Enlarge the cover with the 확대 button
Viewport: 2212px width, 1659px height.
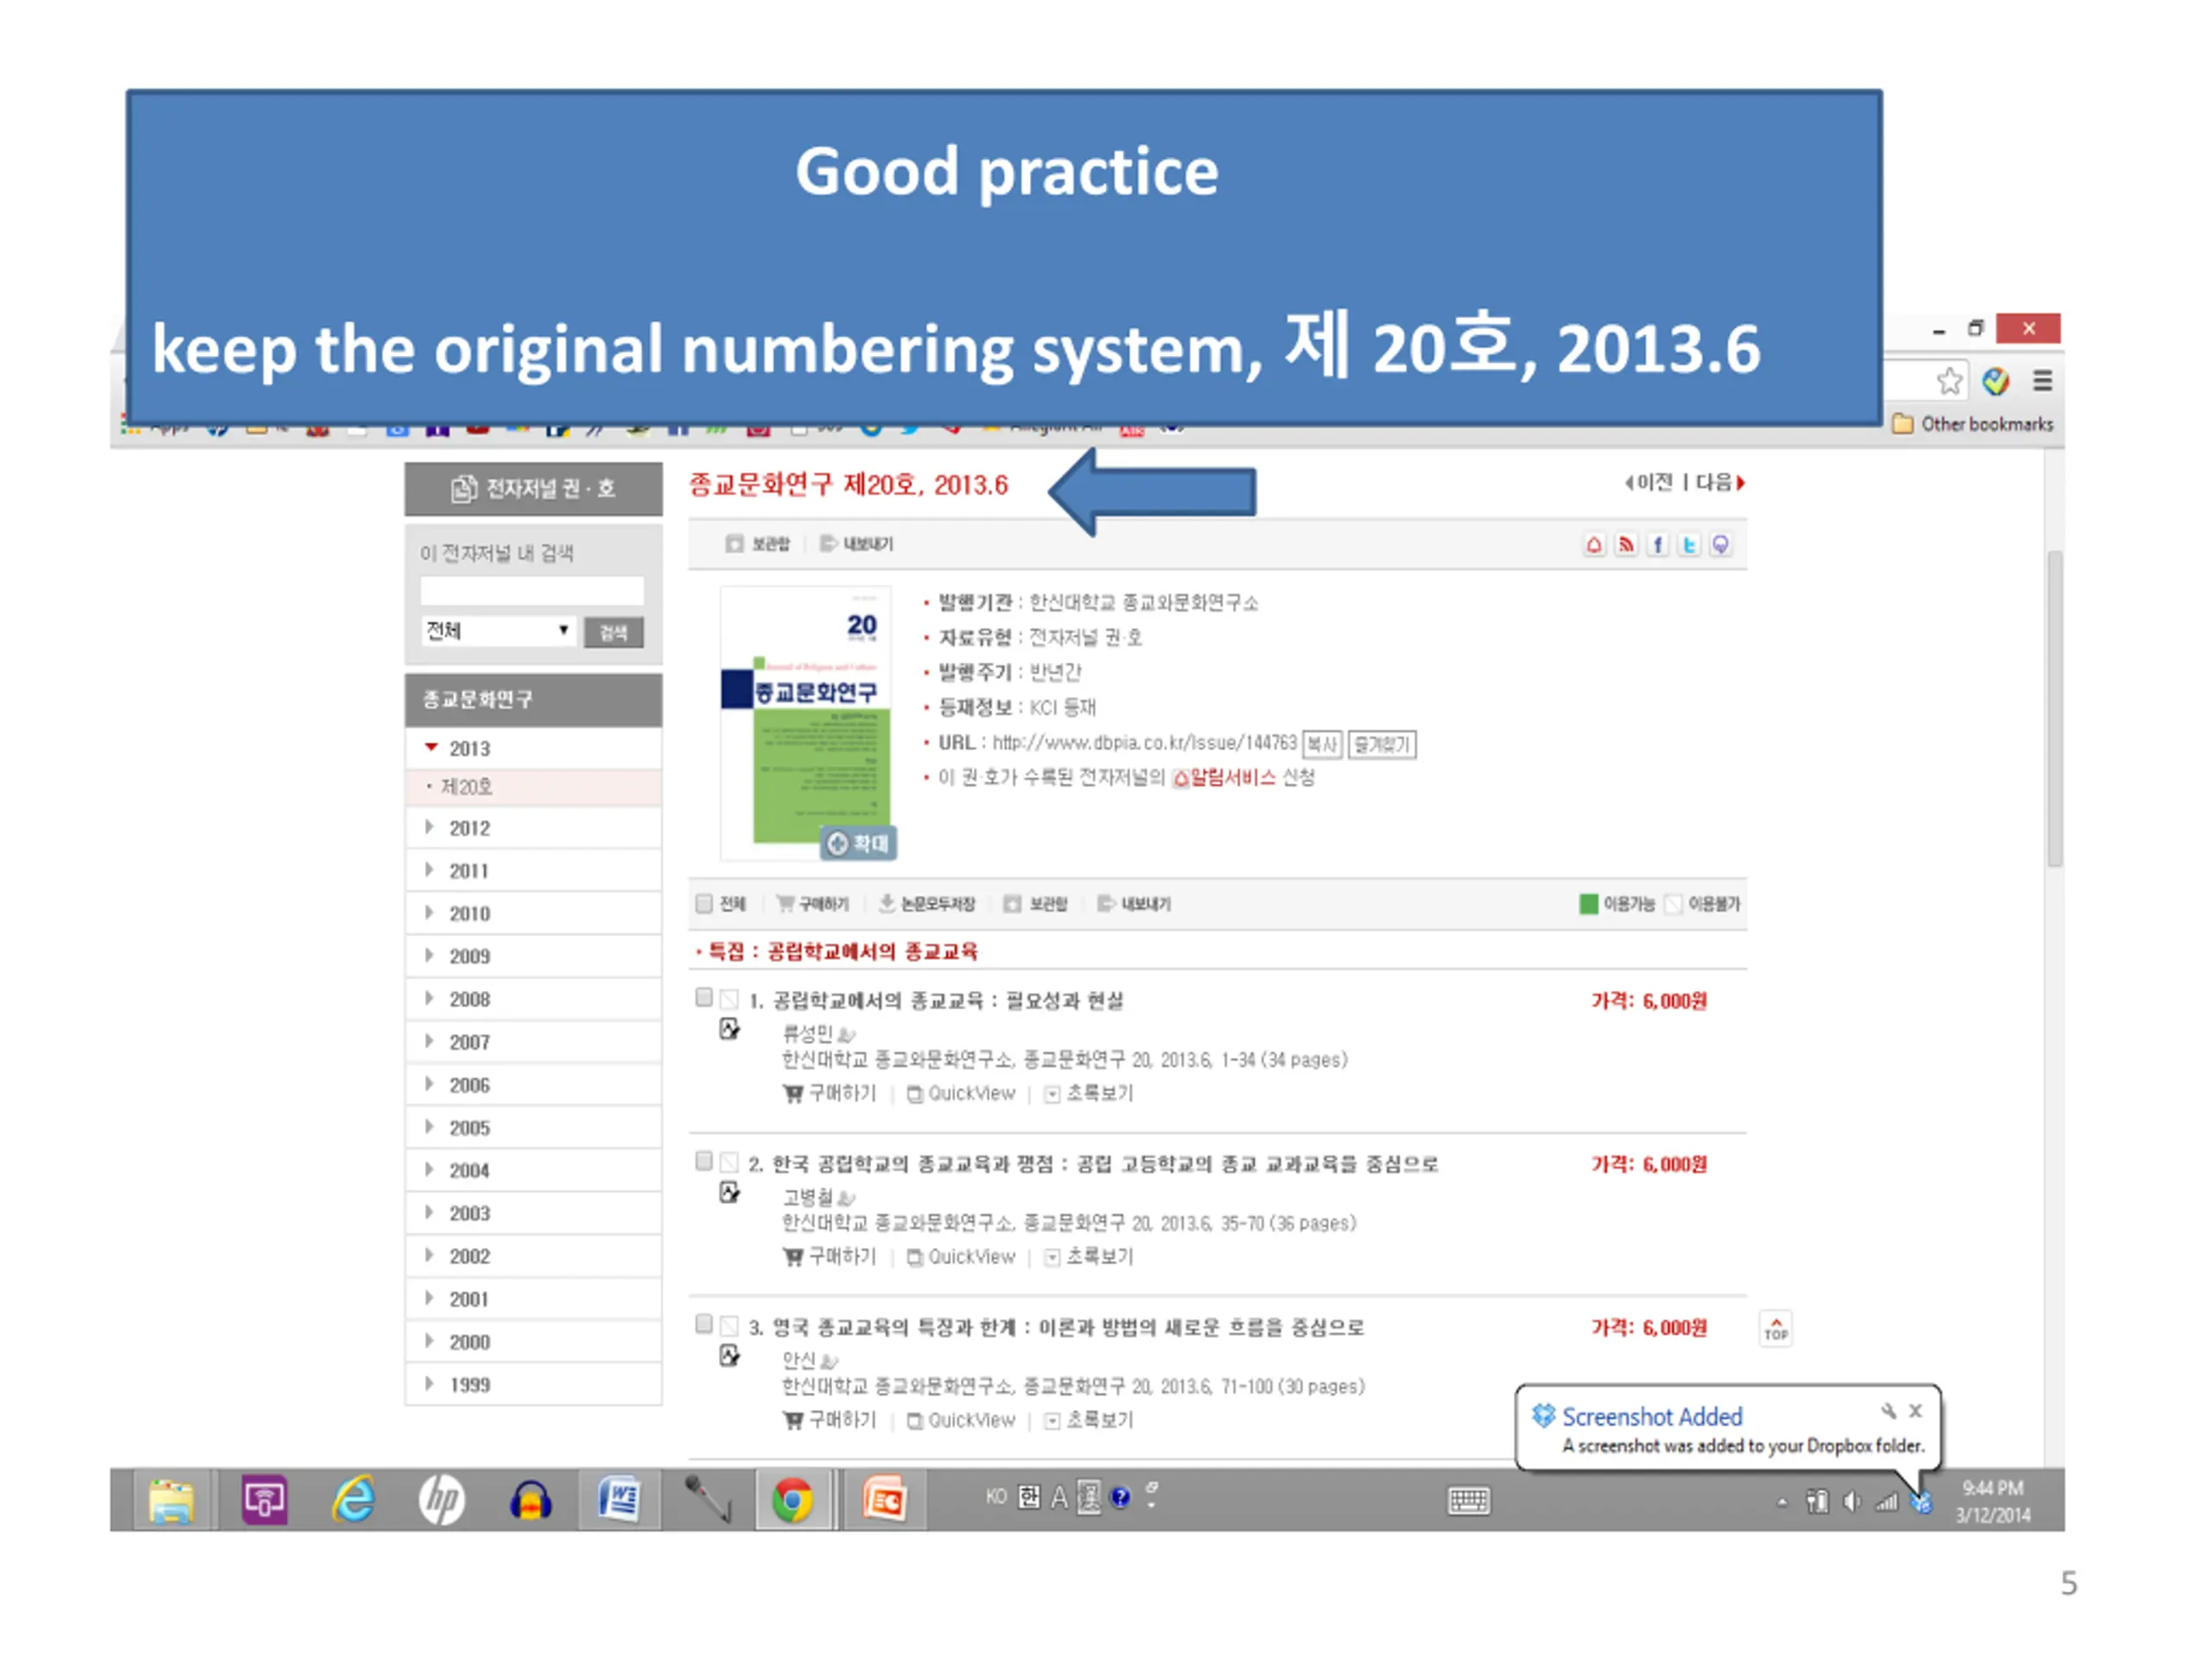point(859,843)
